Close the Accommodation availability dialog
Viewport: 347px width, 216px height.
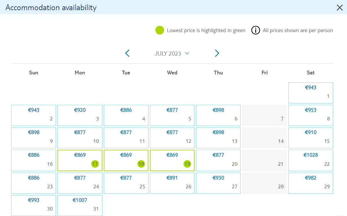(x=339, y=8)
